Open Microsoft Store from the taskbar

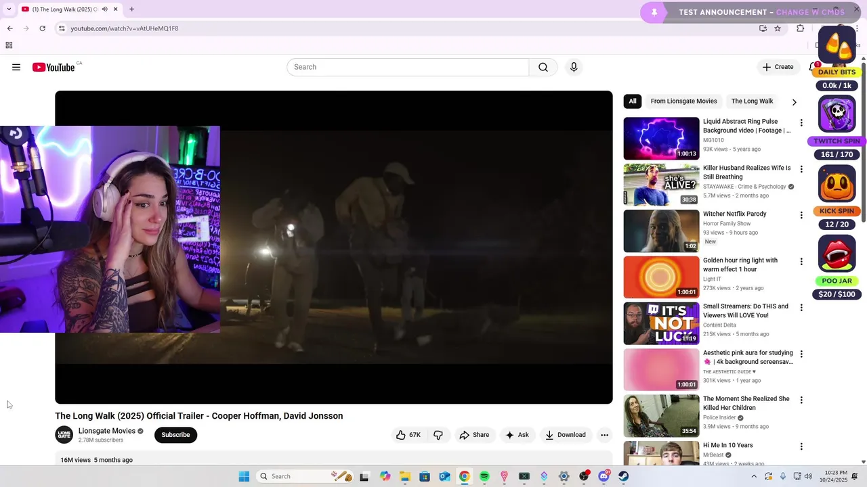pyautogui.click(x=425, y=476)
